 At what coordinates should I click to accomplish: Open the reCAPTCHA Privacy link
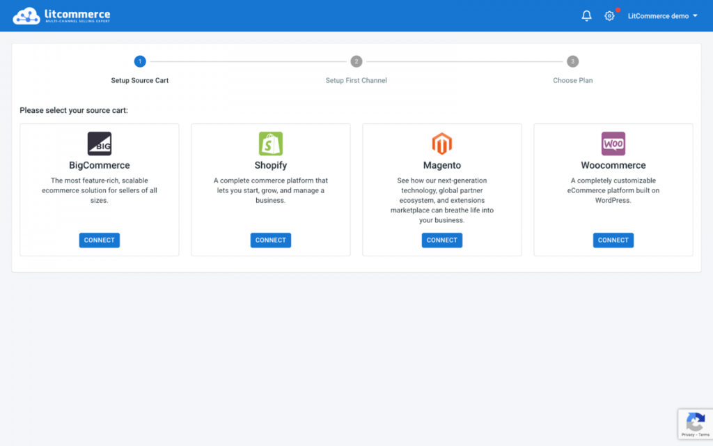pyautogui.click(x=688, y=435)
